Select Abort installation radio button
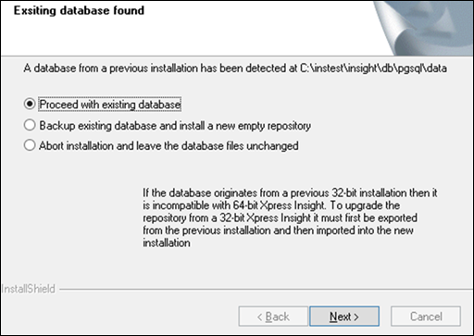The image size is (474, 336). click(30, 145)
